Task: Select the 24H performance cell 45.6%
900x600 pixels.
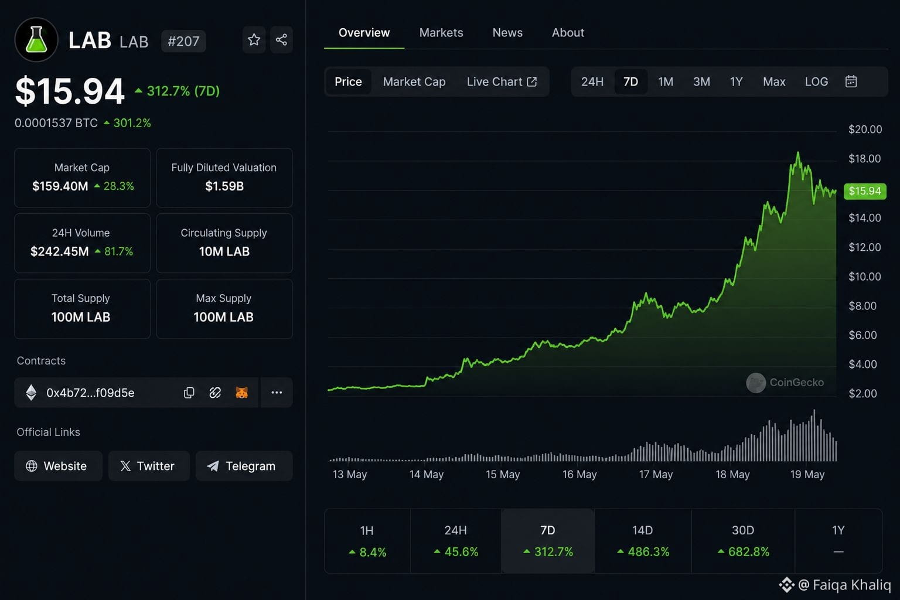Action: pyautogui.click(x=456, y=541)
